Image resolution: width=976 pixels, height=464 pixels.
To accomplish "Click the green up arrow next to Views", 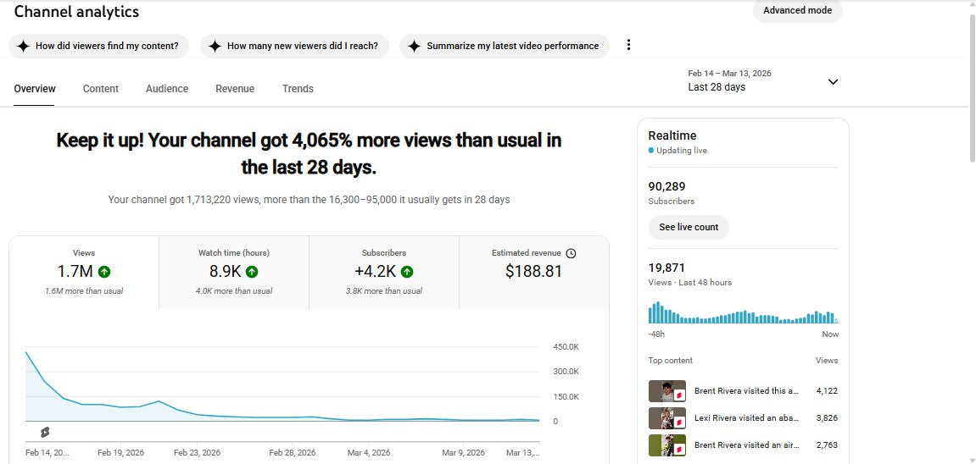I will (104, 272).
